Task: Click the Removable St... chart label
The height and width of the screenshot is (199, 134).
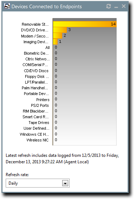Action: coord(35,24)
